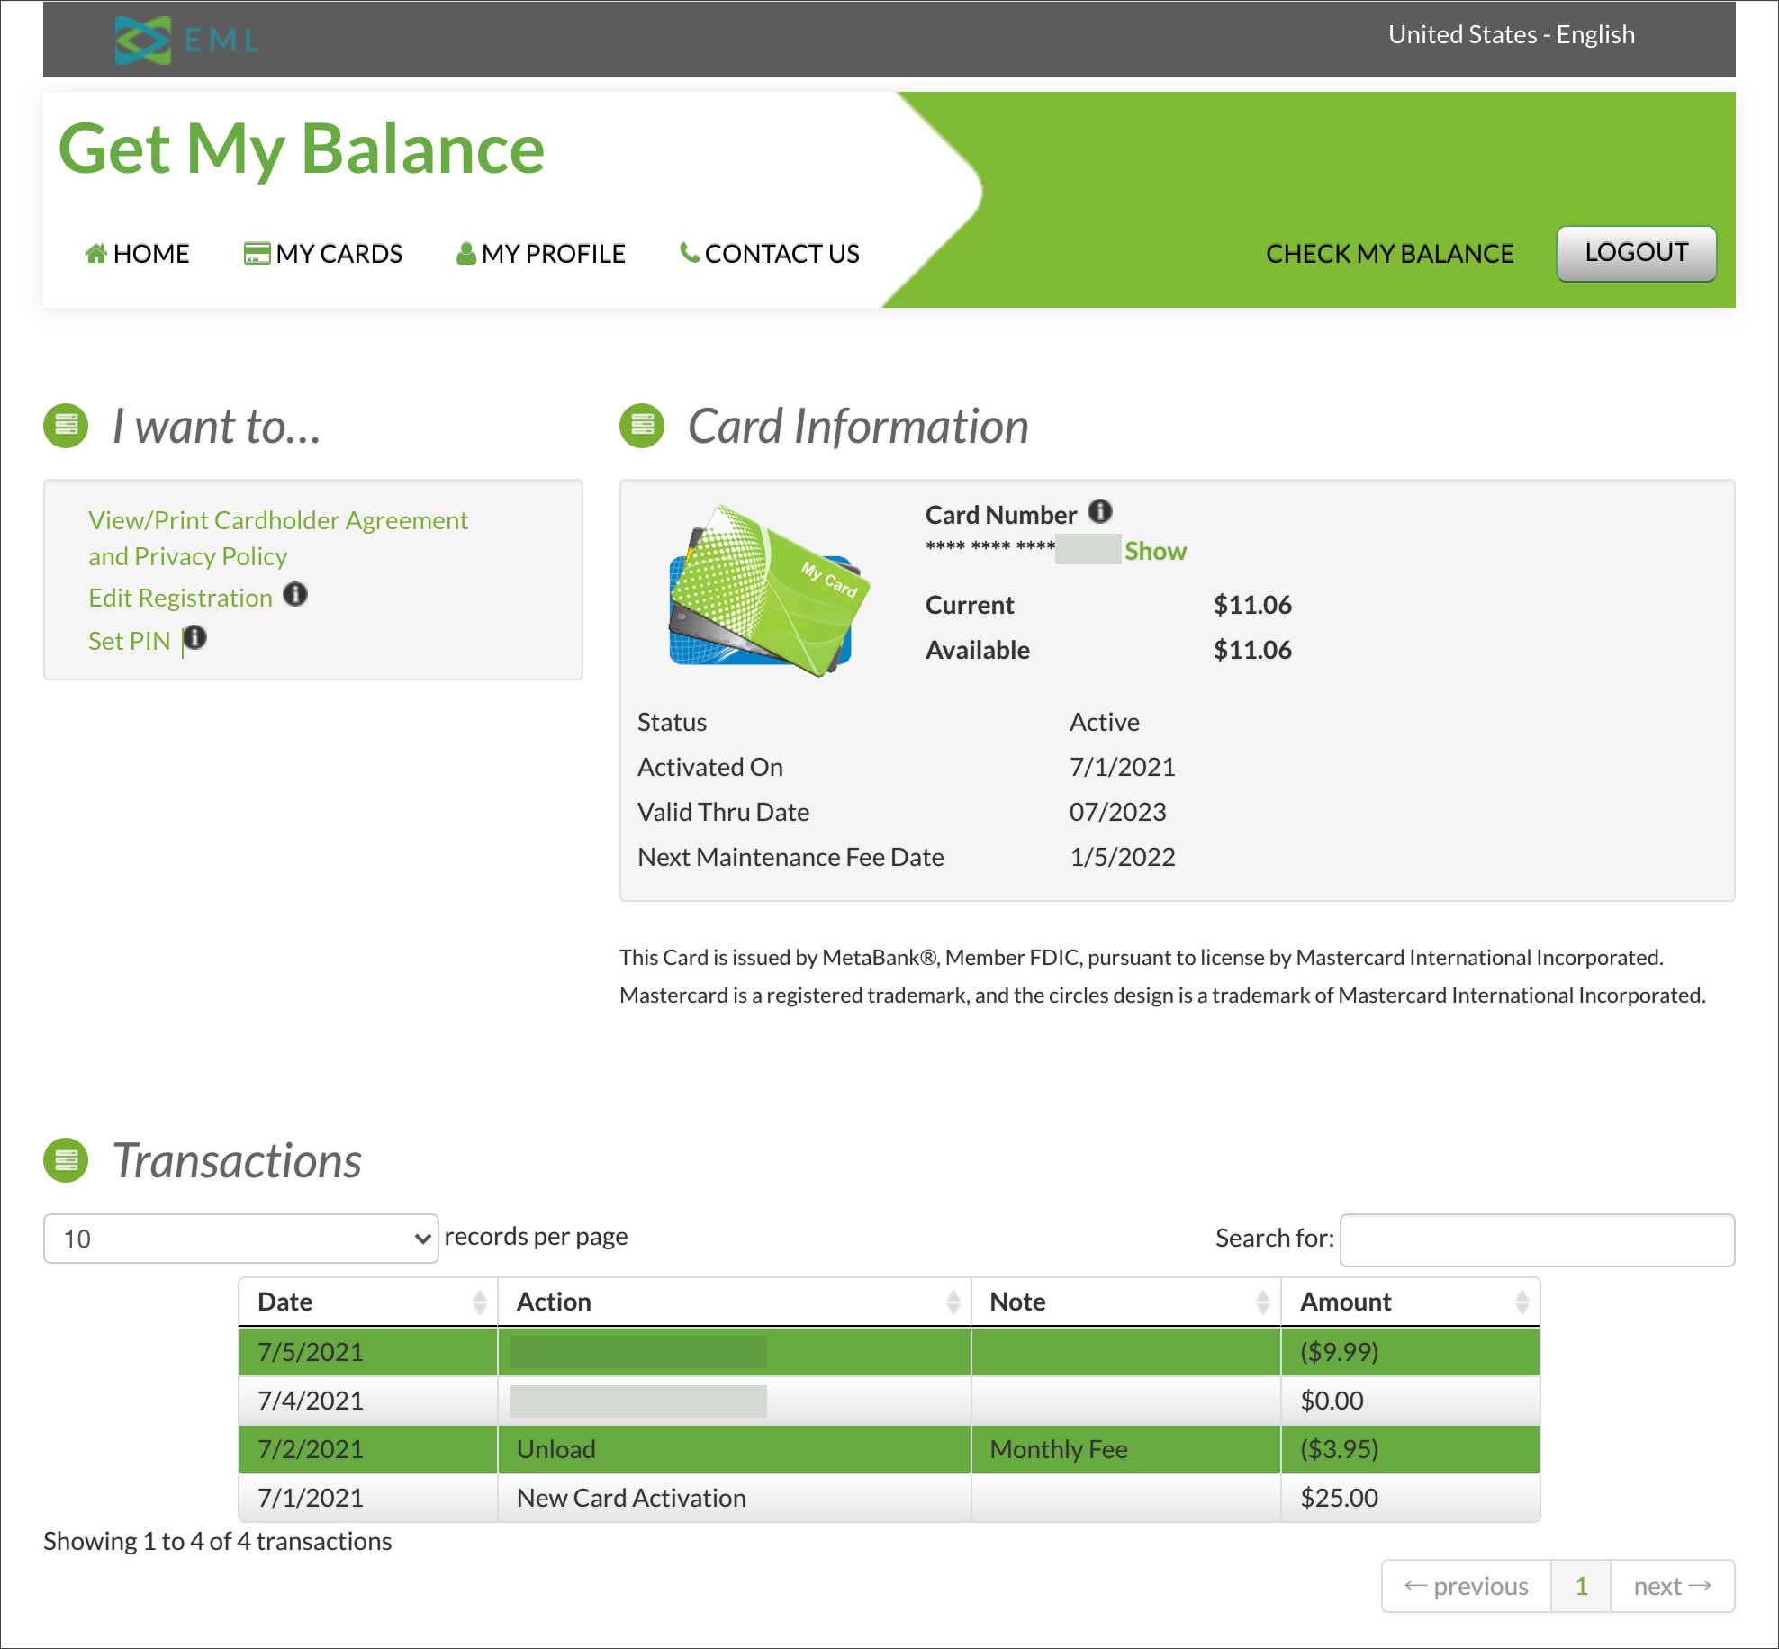1779x1649 pixels.
Task: Open CONTACT US page
Action: point(770,254)
